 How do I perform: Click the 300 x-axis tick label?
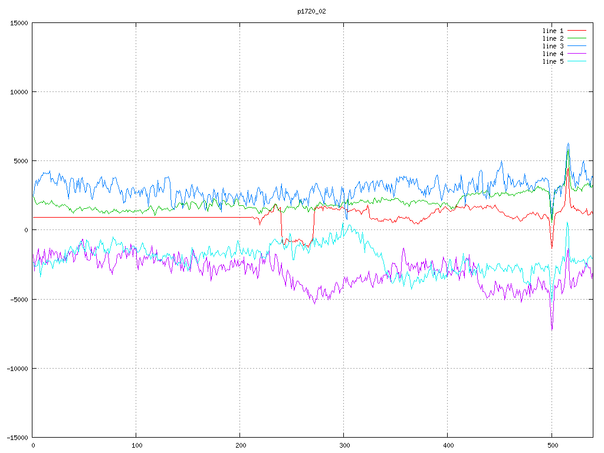pyautogui.click(x=344, y=446)
